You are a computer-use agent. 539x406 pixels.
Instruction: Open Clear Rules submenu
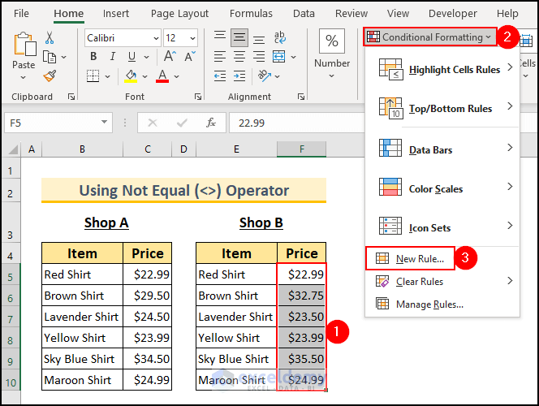[x=442, y=281]
